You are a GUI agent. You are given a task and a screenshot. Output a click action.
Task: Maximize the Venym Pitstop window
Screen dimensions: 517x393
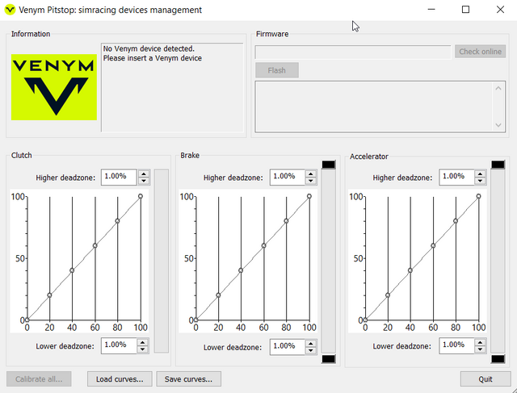pos(465,10)
